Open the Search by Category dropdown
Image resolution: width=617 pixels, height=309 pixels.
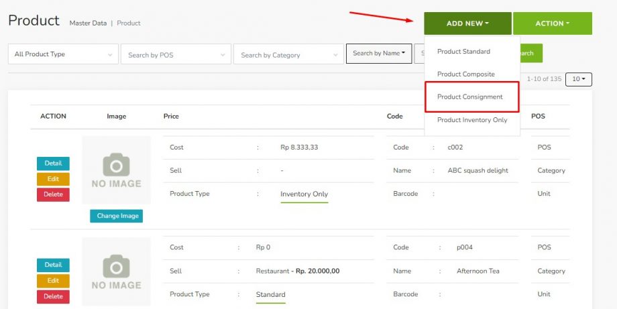click(x=288, y=54)
